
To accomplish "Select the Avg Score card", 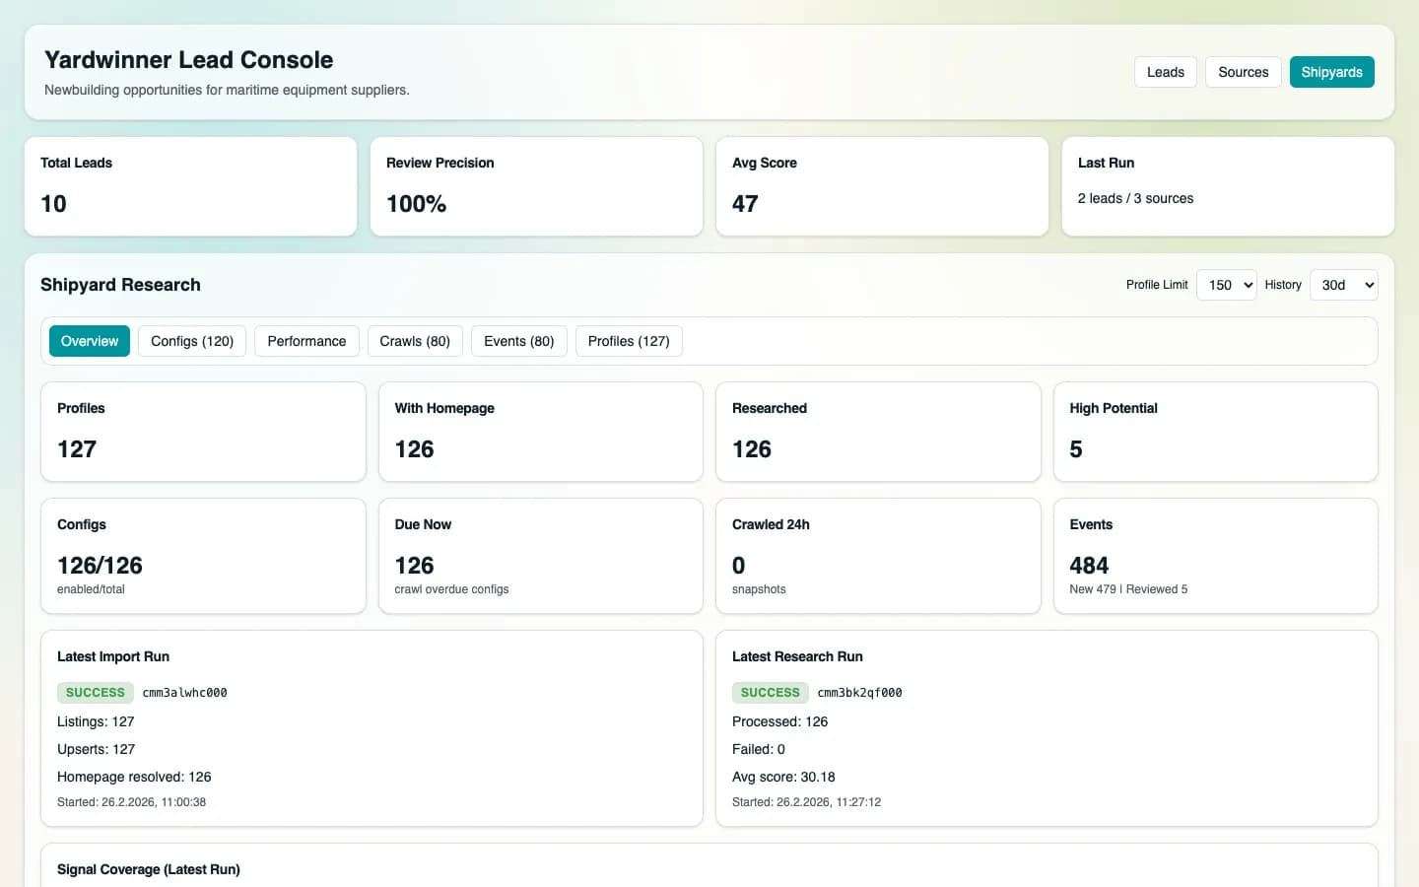I will point(882,186).
